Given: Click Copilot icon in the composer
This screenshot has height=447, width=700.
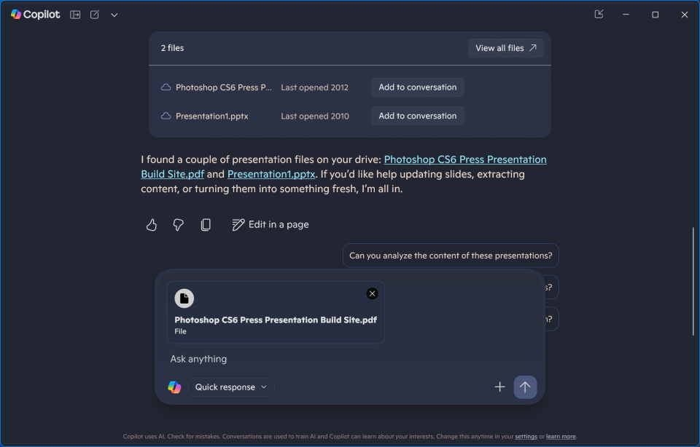Looking at the screenshot, I should [174, 387].
